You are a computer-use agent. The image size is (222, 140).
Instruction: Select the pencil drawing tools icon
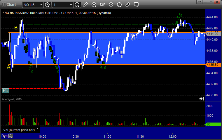click(85, 5)
